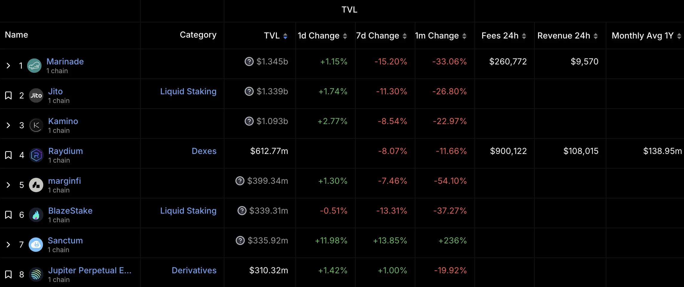This screenshot has height=287, width=684.
Task: Sort by the TVL column arrows
Action: click(285, 36)
